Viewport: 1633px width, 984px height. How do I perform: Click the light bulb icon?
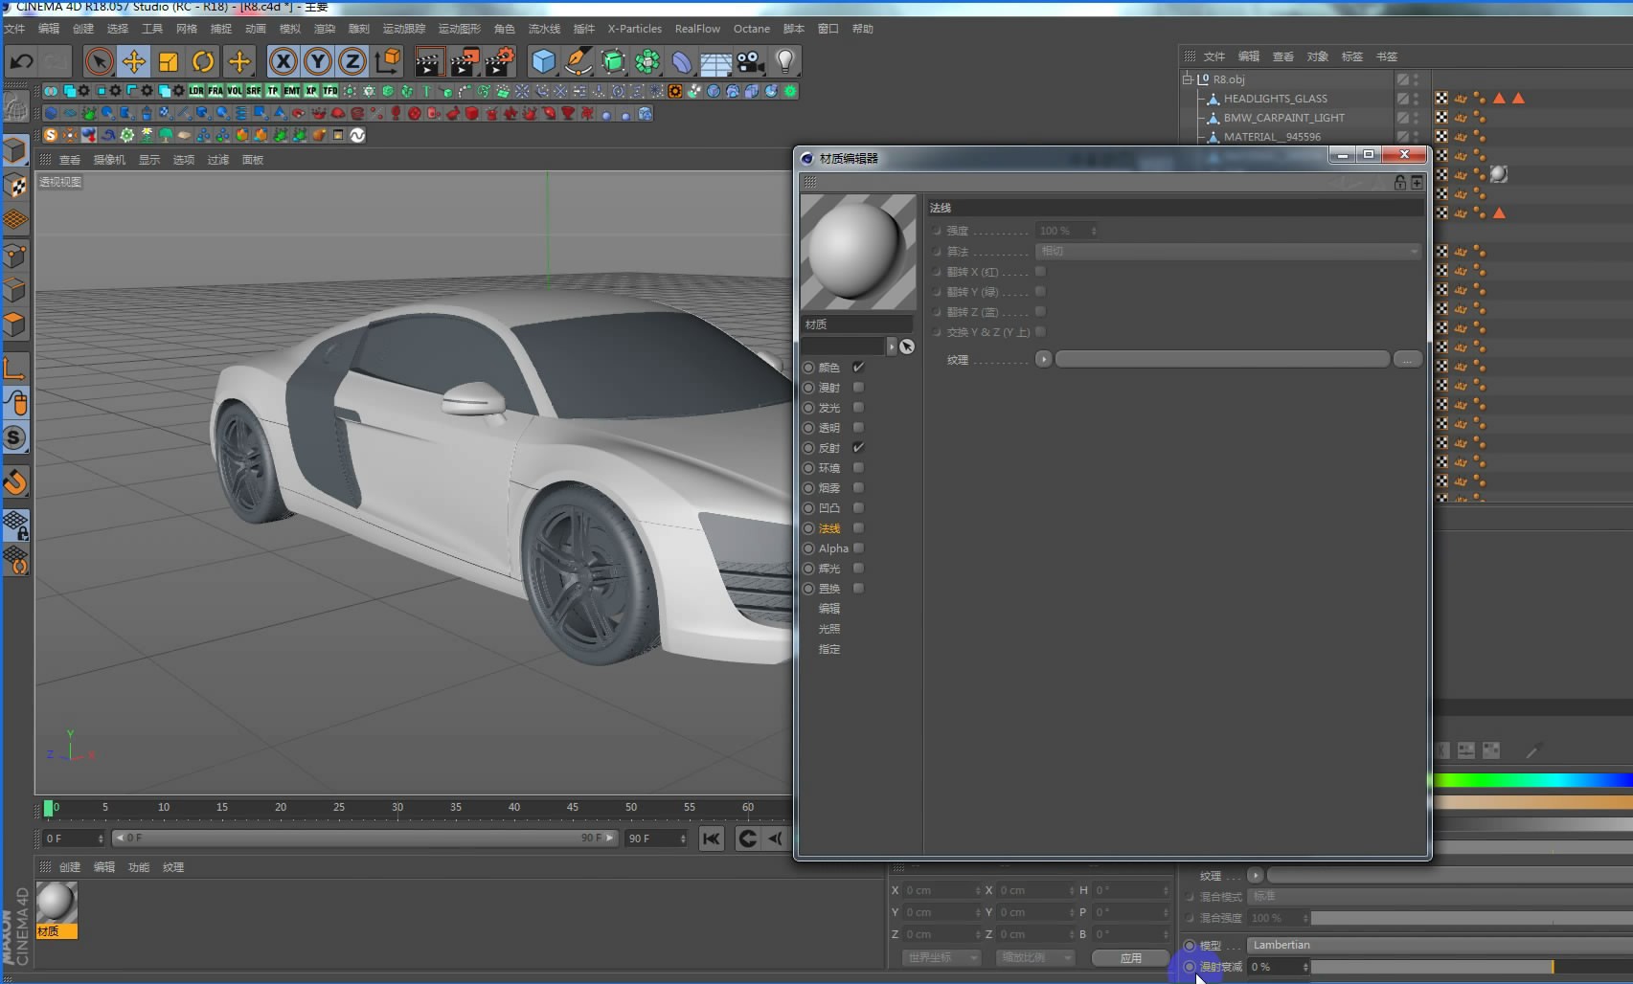[784, 62]
